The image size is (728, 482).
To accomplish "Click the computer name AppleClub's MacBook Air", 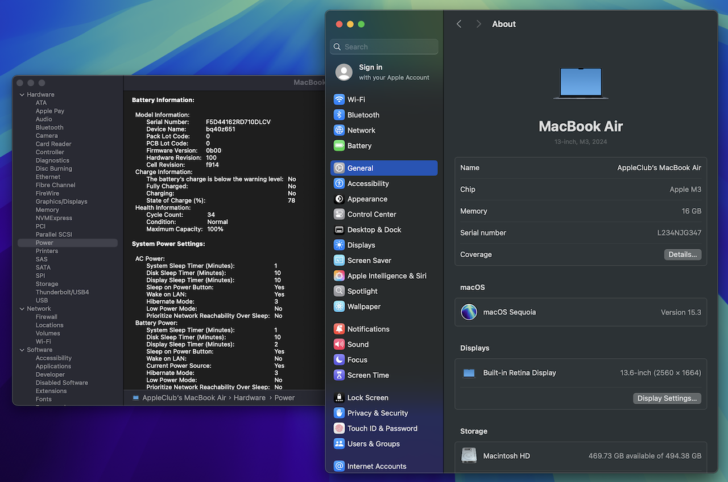I will pos(659,167).
